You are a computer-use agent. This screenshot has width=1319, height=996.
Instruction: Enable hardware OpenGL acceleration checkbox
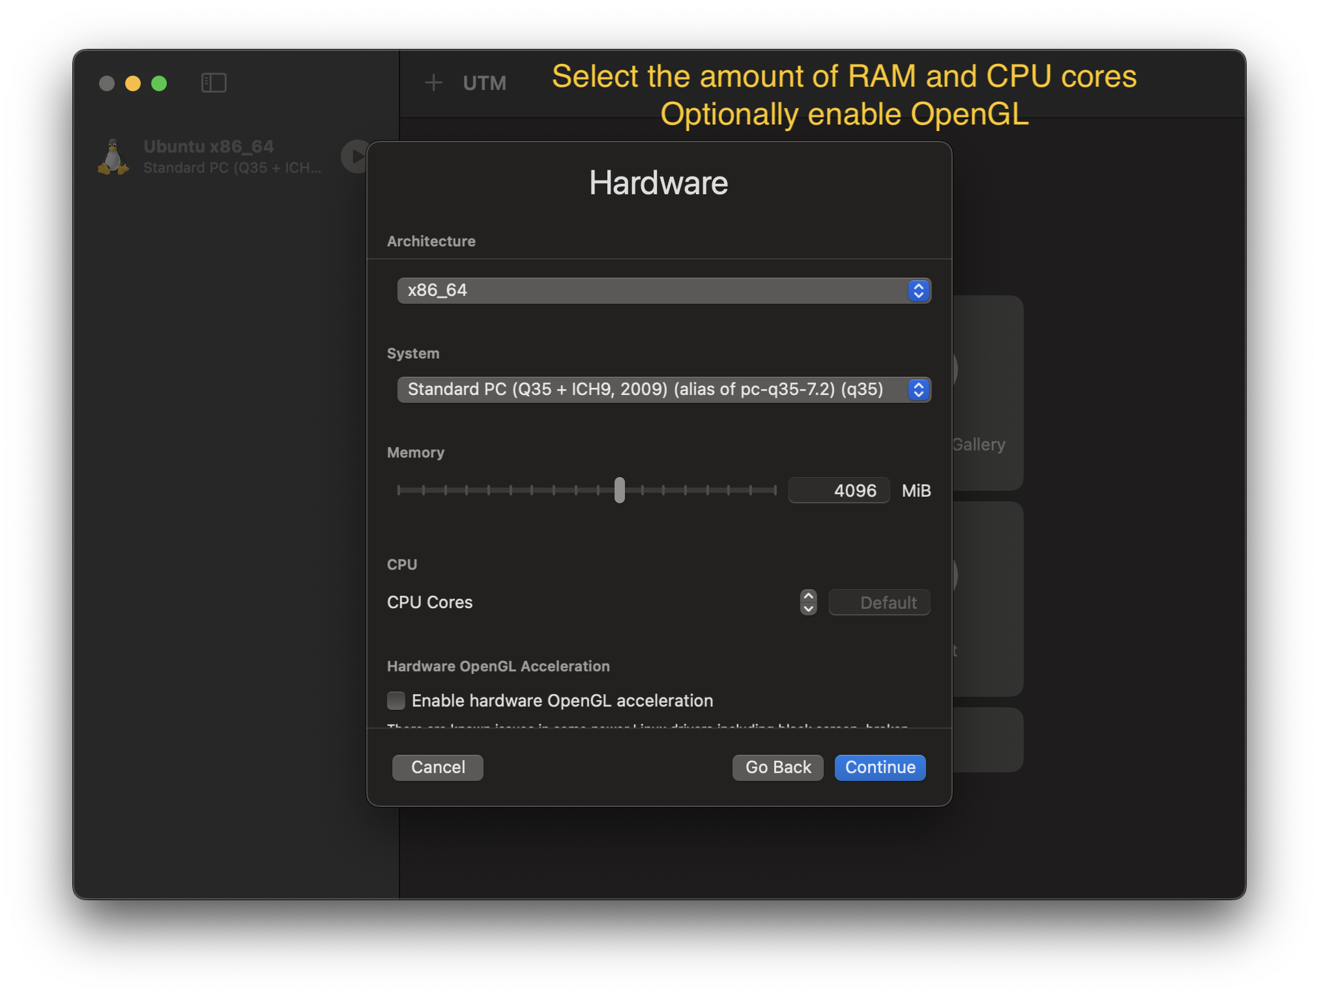click(396, 701)
